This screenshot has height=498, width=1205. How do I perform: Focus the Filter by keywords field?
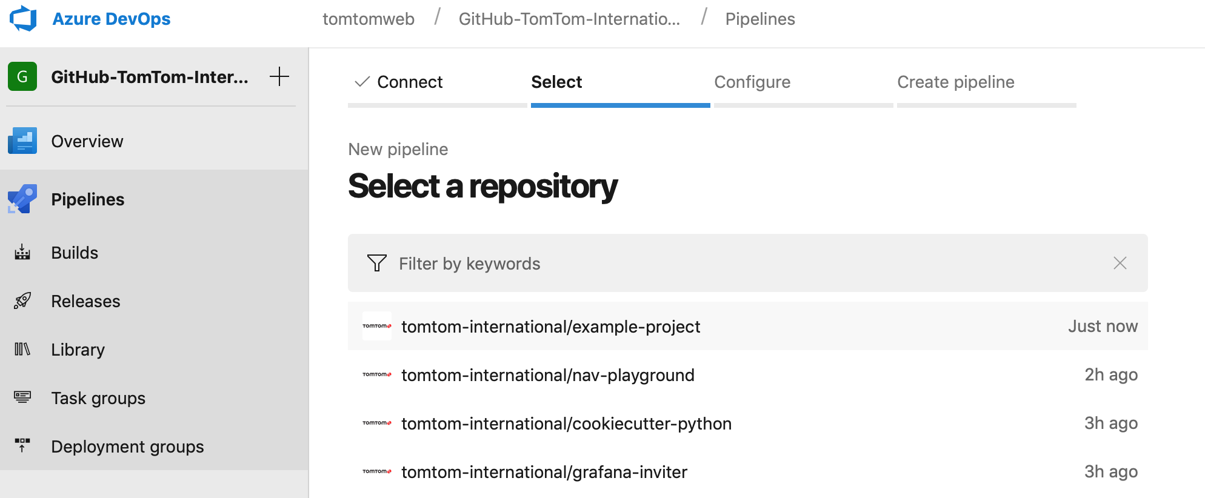748,263
